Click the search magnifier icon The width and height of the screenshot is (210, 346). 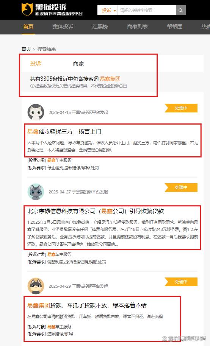point(180,10)
